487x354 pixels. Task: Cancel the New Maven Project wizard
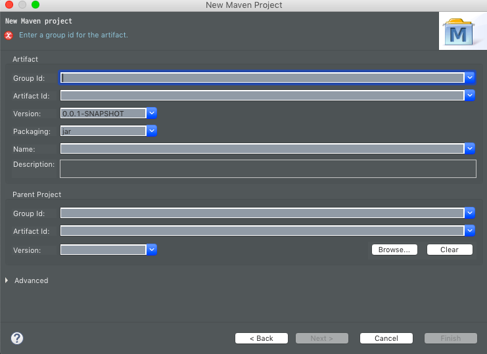pyautogui.click(x=386, y=338)
